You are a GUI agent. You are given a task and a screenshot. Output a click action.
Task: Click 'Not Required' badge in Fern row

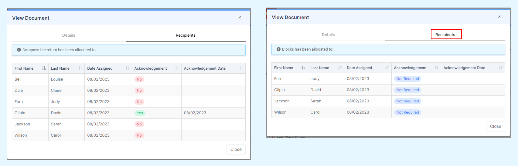click(x=407, y=79)
